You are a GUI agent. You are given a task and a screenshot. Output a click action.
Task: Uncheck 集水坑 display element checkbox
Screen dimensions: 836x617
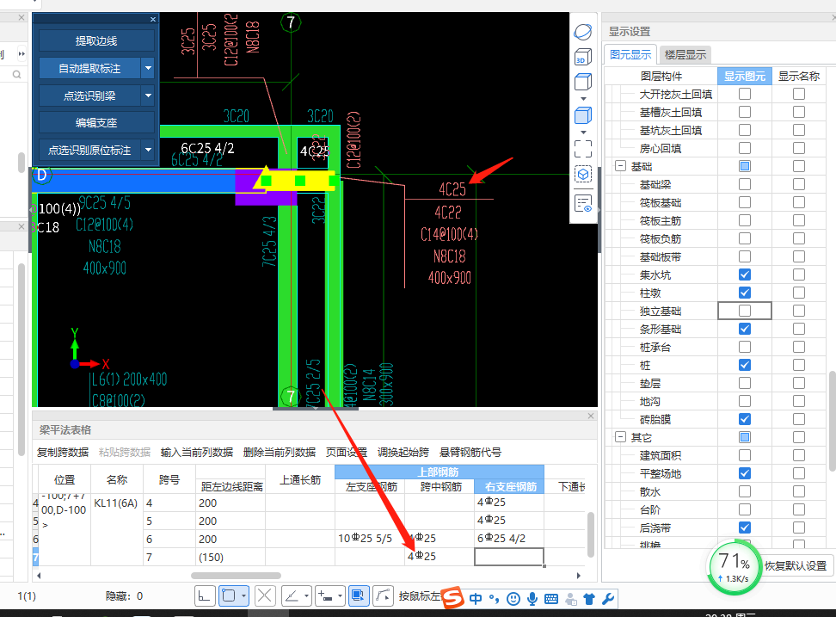[x=745, y=275]
